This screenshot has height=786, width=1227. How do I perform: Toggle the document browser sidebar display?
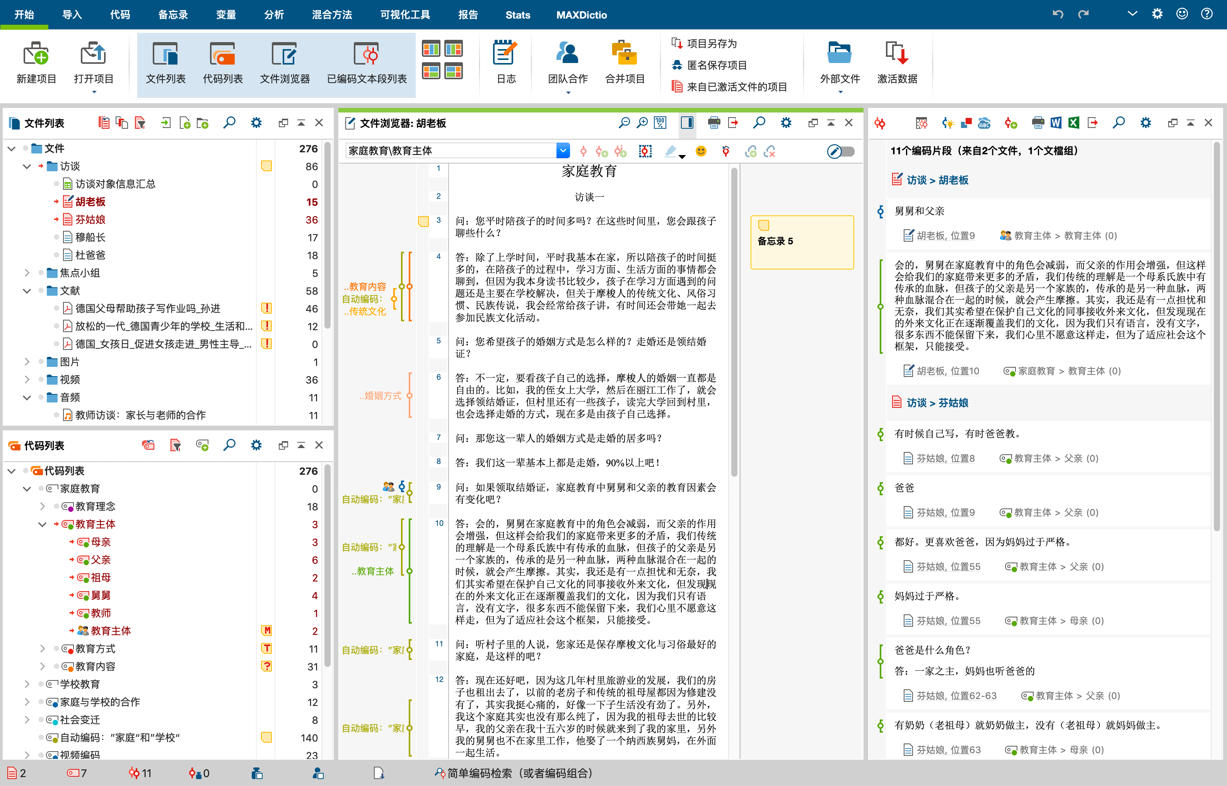click(687, 123)
